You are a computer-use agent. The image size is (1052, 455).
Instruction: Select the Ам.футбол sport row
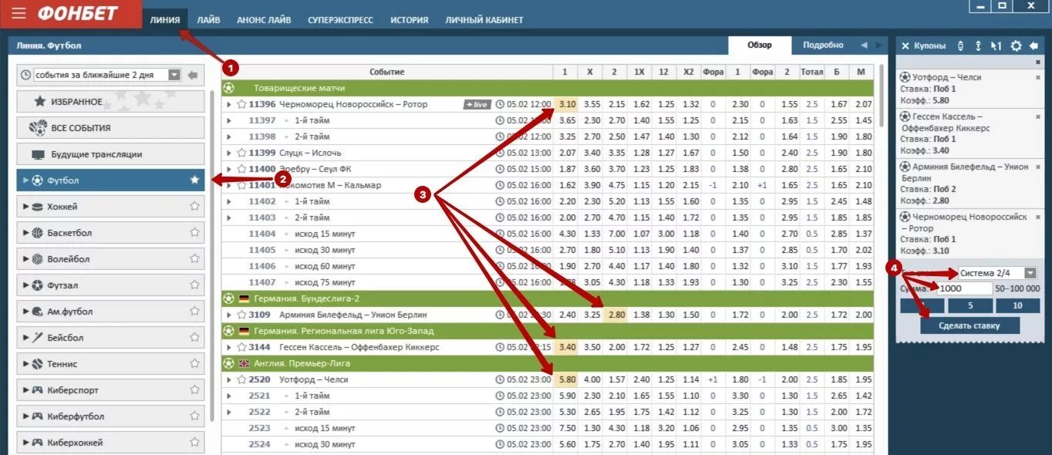coord(110,311)
